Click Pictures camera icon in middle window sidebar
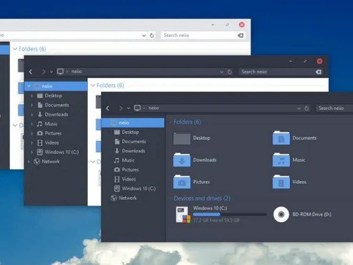Screen dimensions: 353x265 coord(40,133)
